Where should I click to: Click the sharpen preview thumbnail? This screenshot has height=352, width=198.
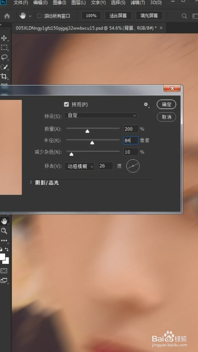[11, 147]
